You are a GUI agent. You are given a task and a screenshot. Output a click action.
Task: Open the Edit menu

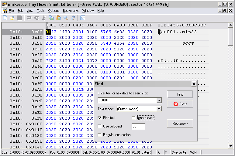tap(20, 11)
